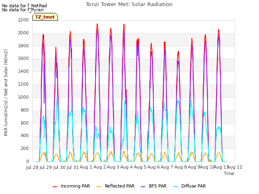
Task: Click the 2000 y-axis tick label
Action: (x=23, y=33)
